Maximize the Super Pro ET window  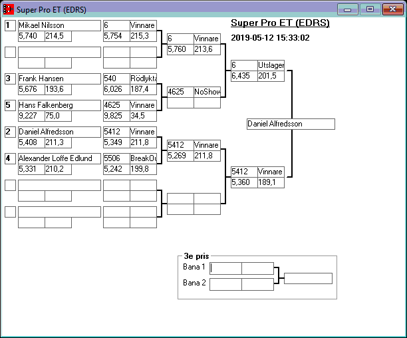point(369,9)
